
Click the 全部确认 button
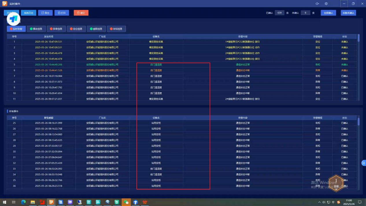(x=328, y=13)
